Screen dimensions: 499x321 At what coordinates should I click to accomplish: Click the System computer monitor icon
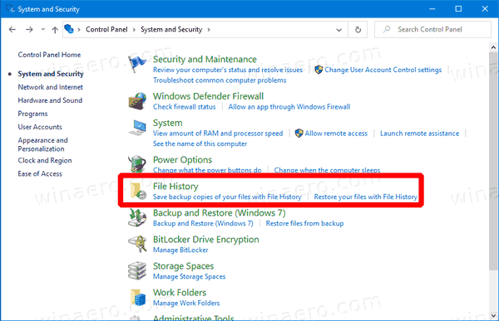(x=137, y=128)
